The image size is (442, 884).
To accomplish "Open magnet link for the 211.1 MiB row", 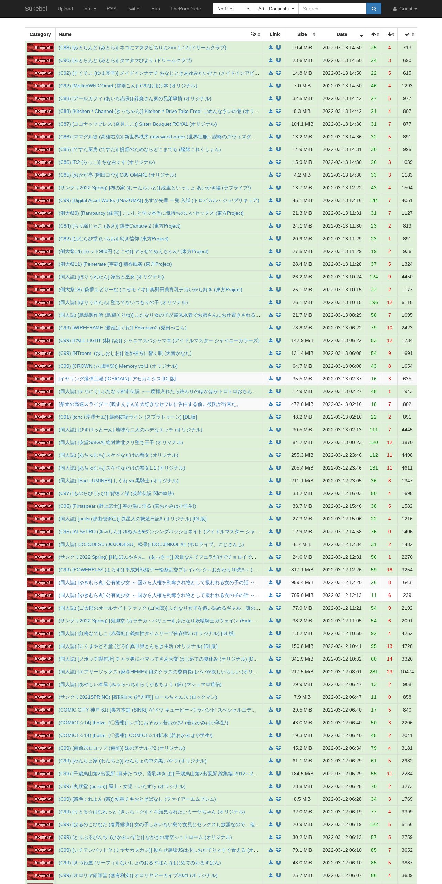I will 278,481.
